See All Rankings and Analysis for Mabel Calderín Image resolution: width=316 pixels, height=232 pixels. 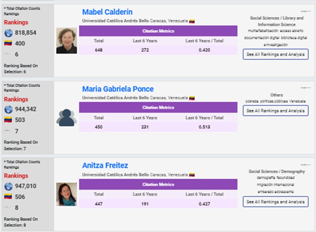pyautogui.click(x=275, y=54)
